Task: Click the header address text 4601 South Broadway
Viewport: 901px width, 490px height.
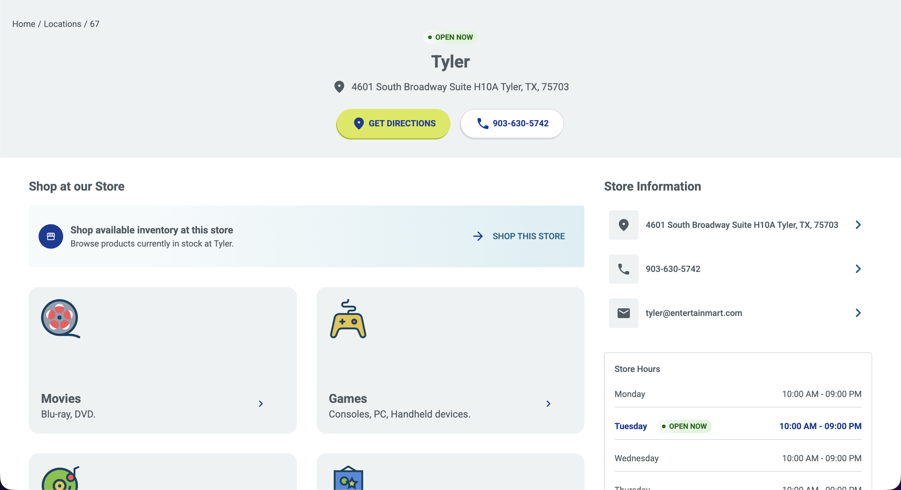Action: coord(460,87)
